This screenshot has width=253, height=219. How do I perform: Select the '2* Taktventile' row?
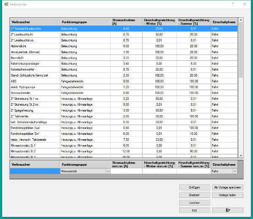124,116
